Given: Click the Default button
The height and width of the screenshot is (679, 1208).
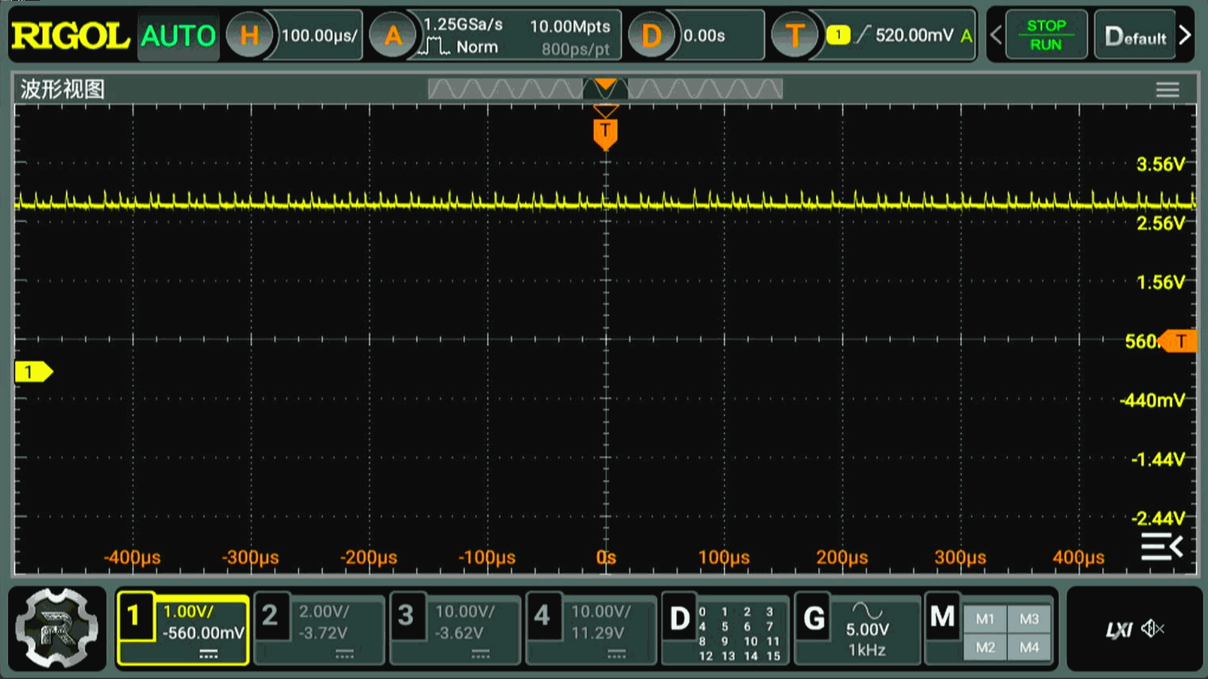Looking at the screenshot, I should click(1135, 35).
